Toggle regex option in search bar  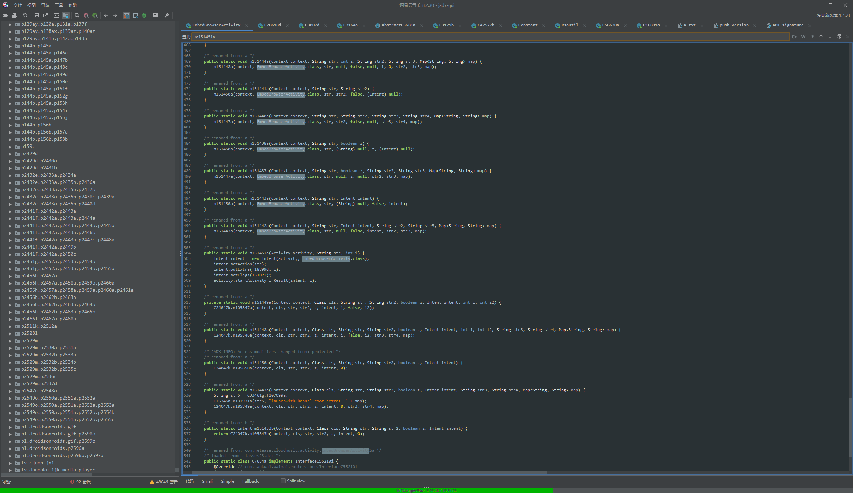(812, 37)
